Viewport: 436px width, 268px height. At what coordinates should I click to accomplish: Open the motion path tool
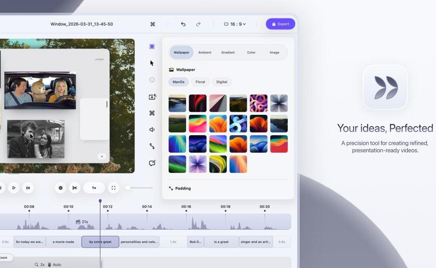[x=152, y=146]
